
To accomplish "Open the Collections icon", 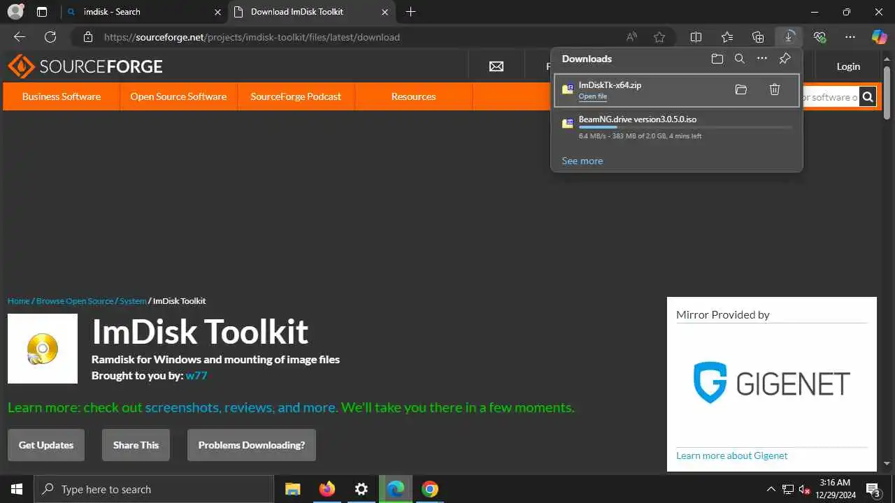I will point(758,37).
